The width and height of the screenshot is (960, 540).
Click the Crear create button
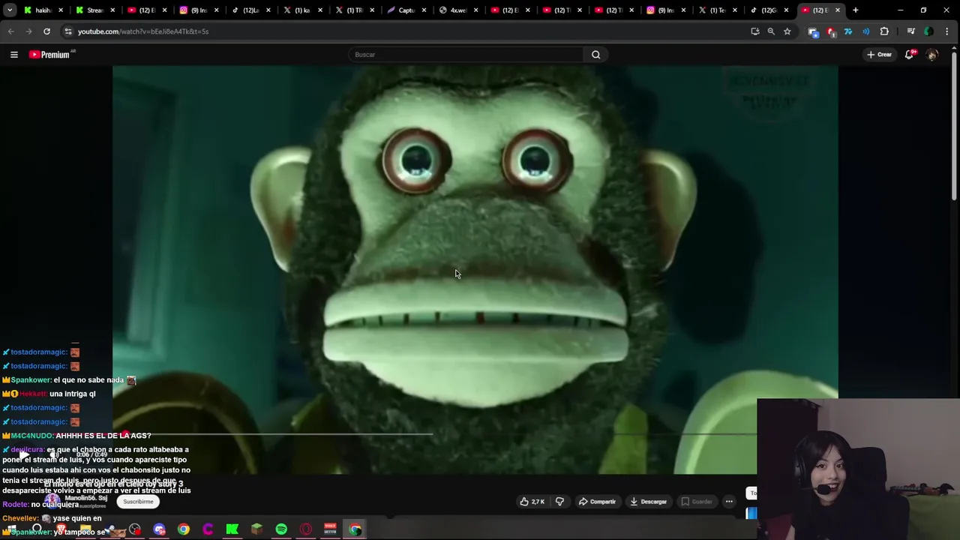(x=879, y=54)
